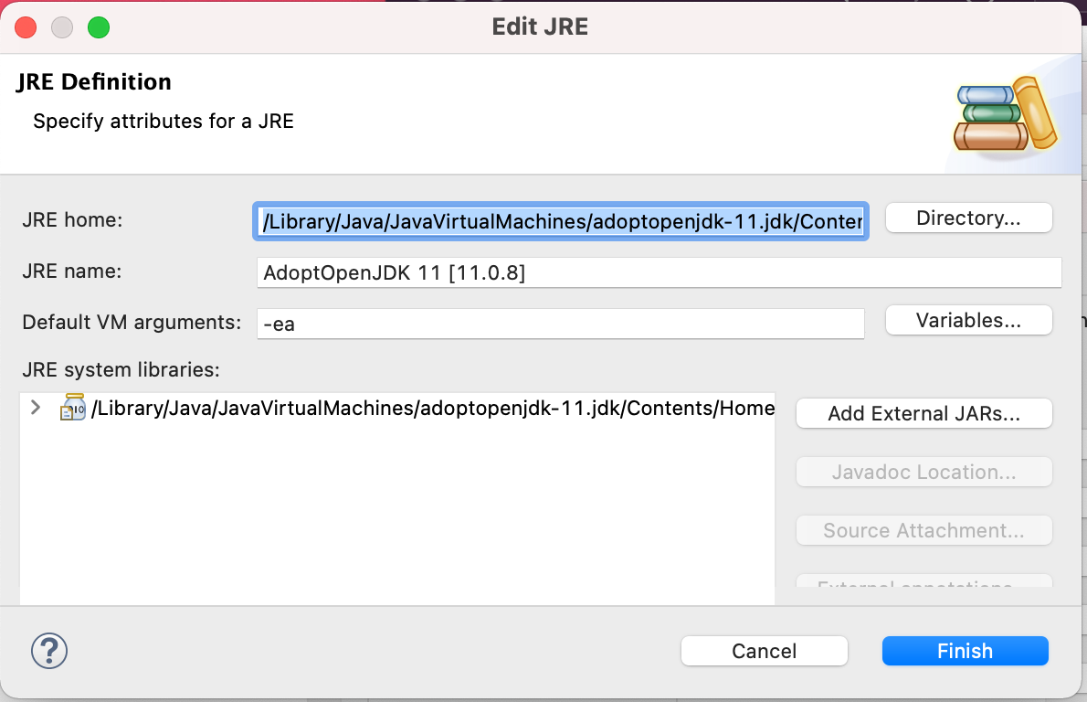Focus the JRE name text field
The image size is (1087, 702).
click(659, 272)
